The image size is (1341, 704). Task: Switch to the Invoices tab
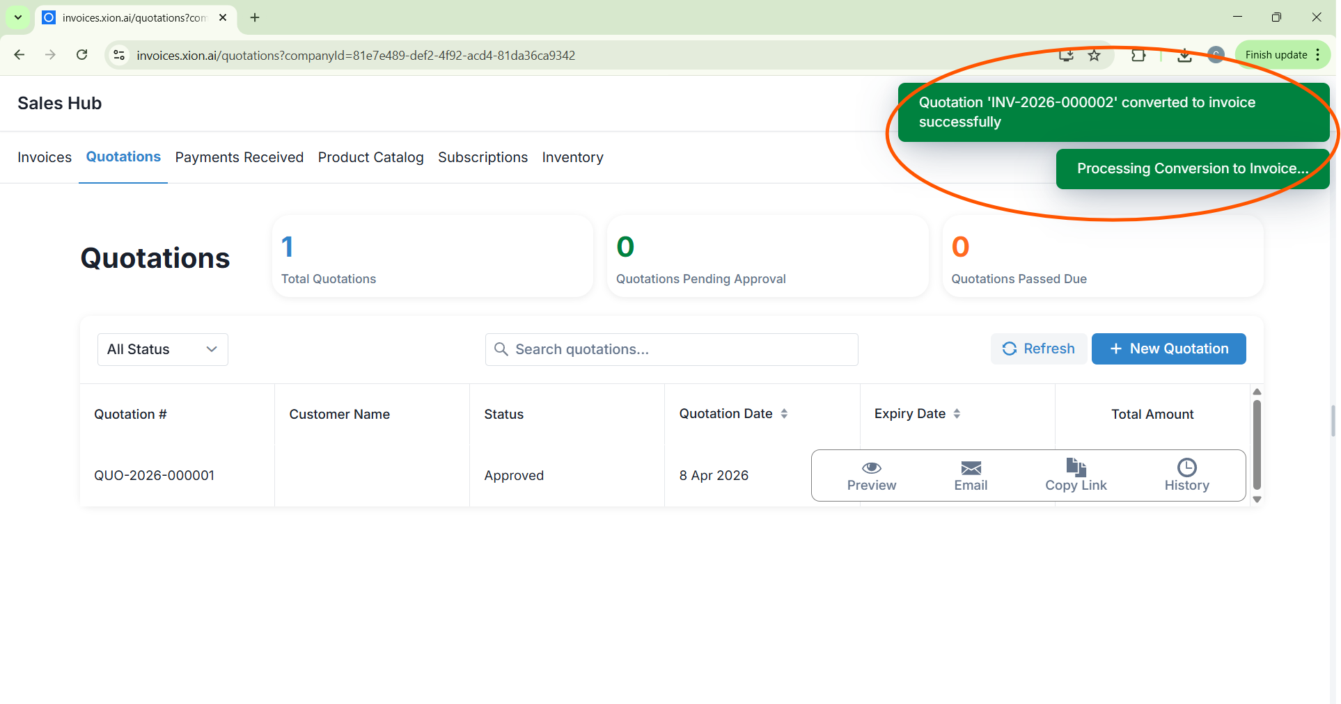click(x=45, y=157)
